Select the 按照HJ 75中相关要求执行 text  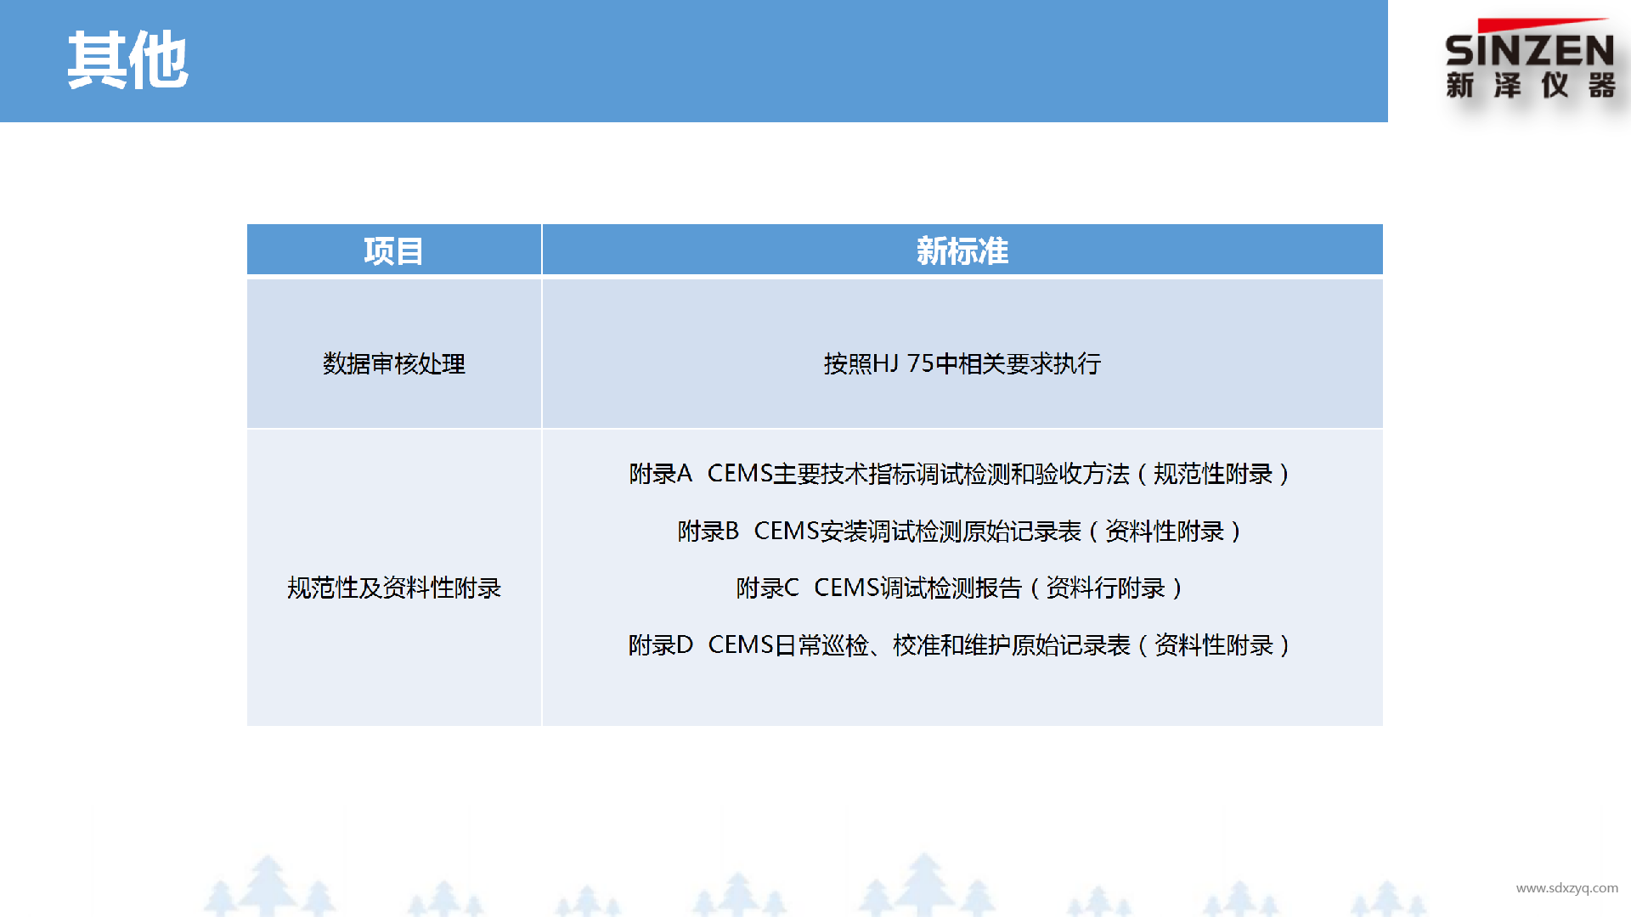tap(962, 363)
